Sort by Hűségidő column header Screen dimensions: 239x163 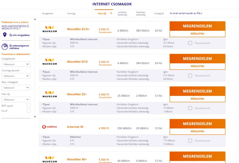(x=159, y=13)
